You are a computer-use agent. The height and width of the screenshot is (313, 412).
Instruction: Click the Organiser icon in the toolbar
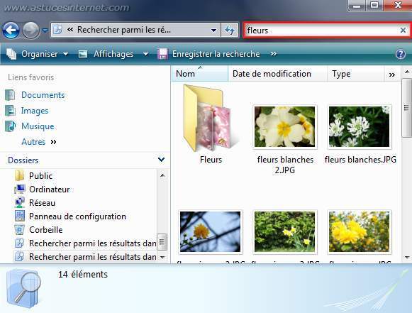pos(11,54)
